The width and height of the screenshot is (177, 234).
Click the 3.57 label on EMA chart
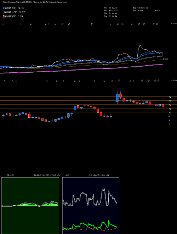click(166, 59)
